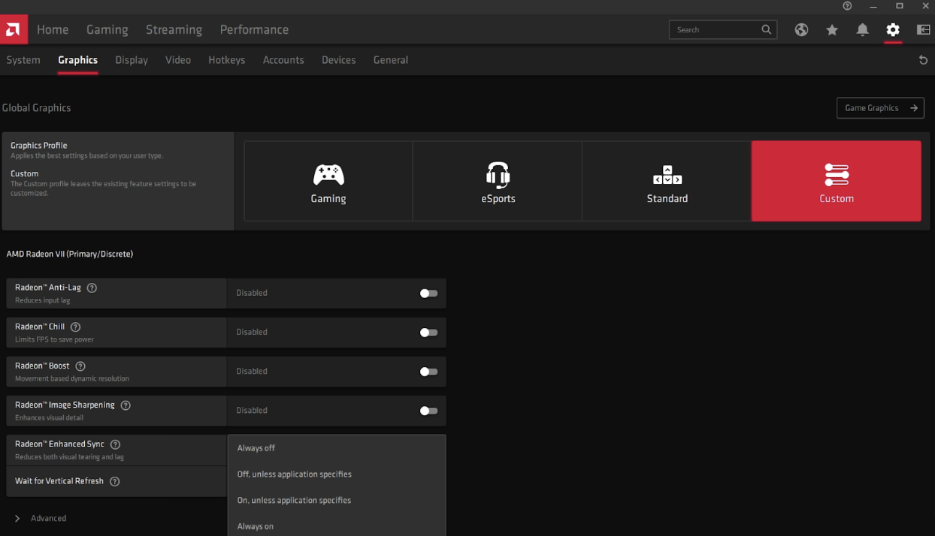Switch to the Display tab
This screenshot has height=536, width=935.
pyautogui.click(x=132, y=60)
